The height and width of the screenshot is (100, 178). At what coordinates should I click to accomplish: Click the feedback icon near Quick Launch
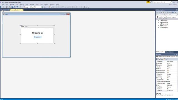pos(151,2)
